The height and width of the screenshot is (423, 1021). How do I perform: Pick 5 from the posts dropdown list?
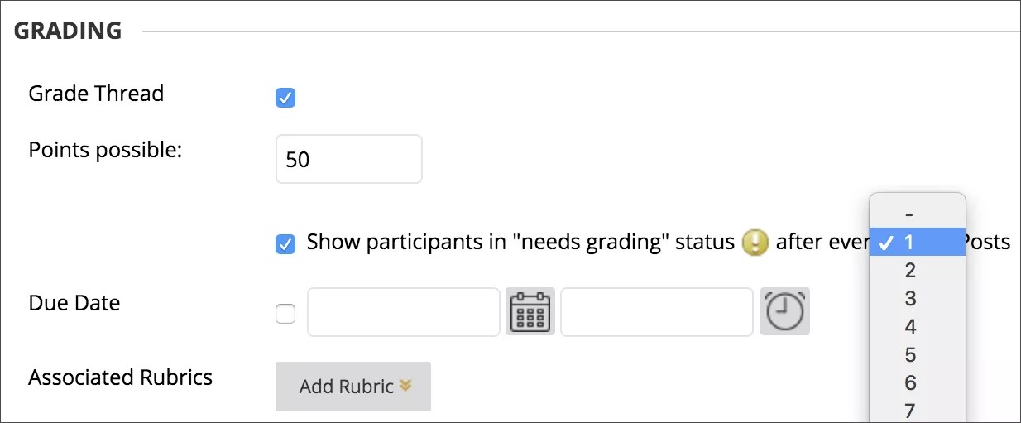[910, 355]
